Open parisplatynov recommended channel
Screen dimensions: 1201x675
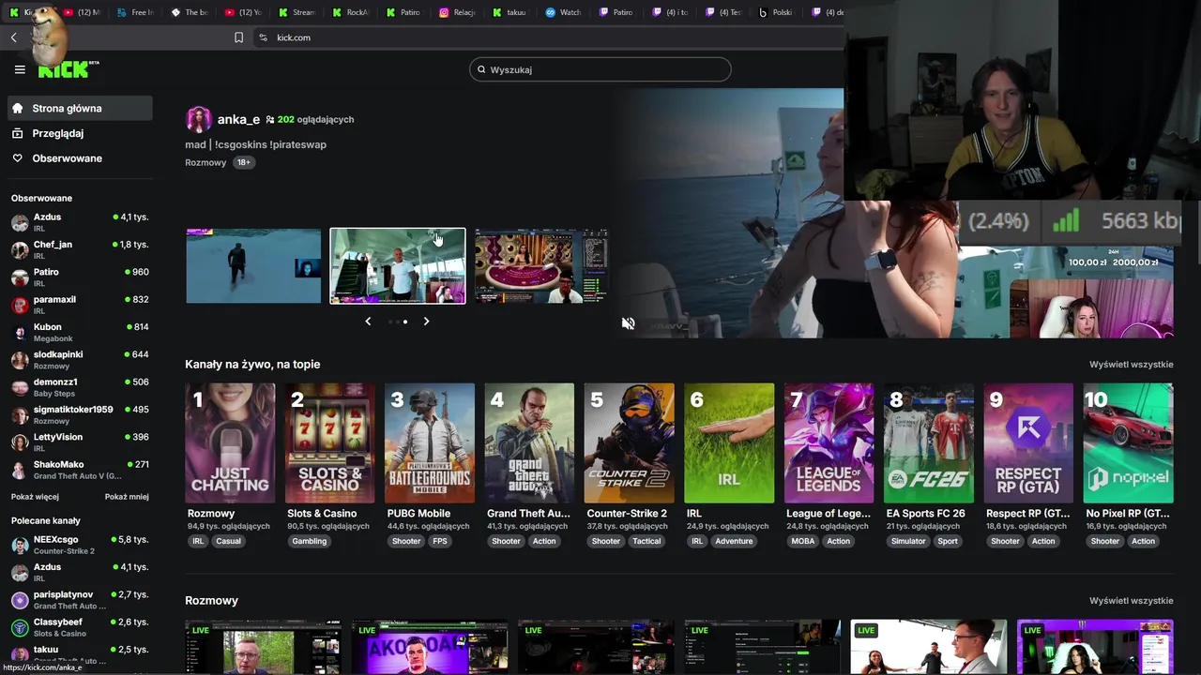[80, 600]
